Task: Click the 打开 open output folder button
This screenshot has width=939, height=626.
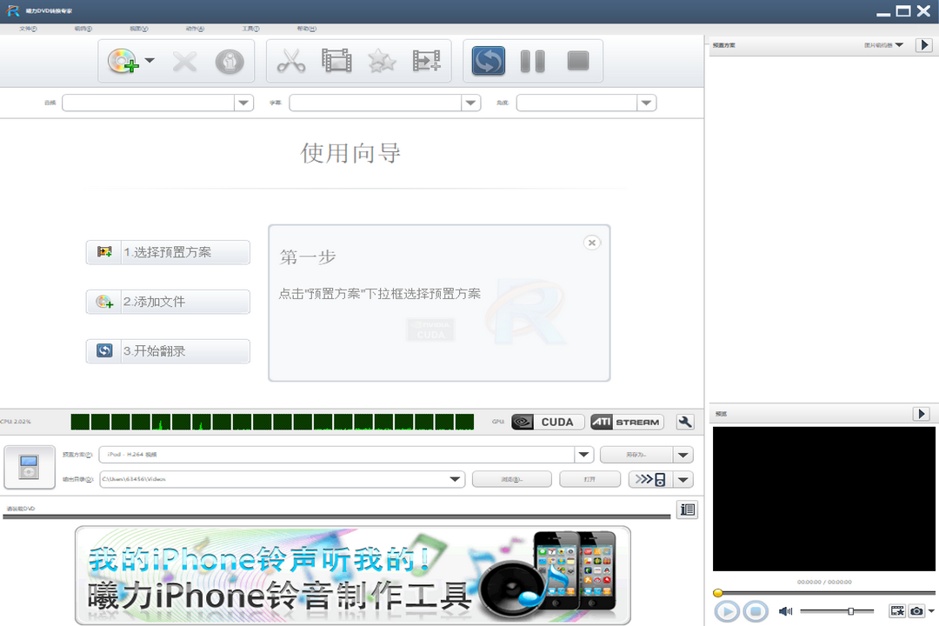Action: click(589, 479)
